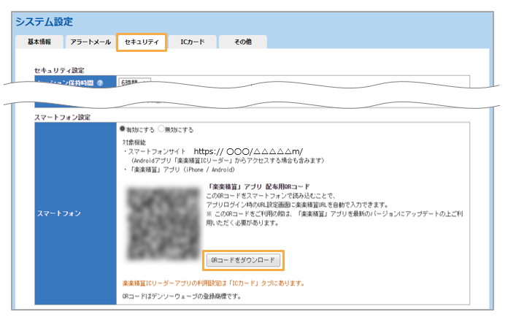Image resolution: width=508 pixels, height=320 pixels.
Task: Click the orange ICカード tab notice text
Action: [212, 282]
